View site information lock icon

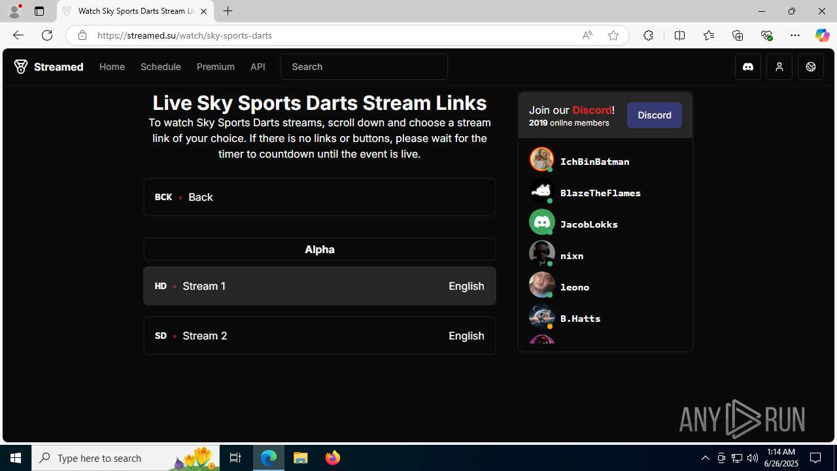click(82, 35)
